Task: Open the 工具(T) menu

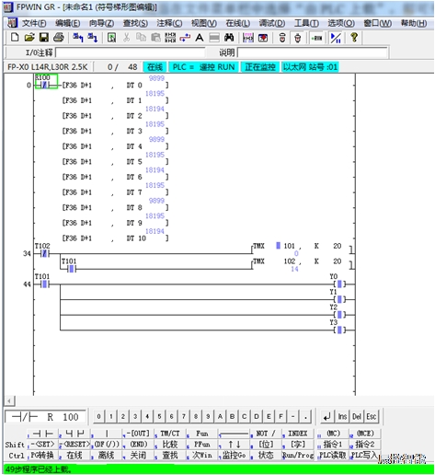Action: click(x=306, y=23)
